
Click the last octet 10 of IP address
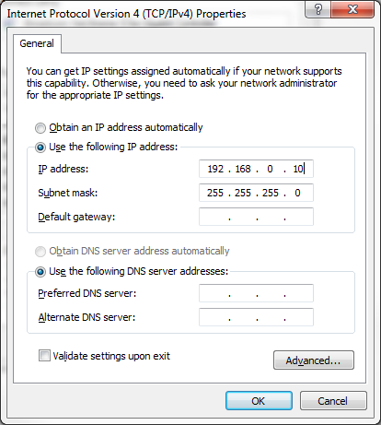pos(298,169)
